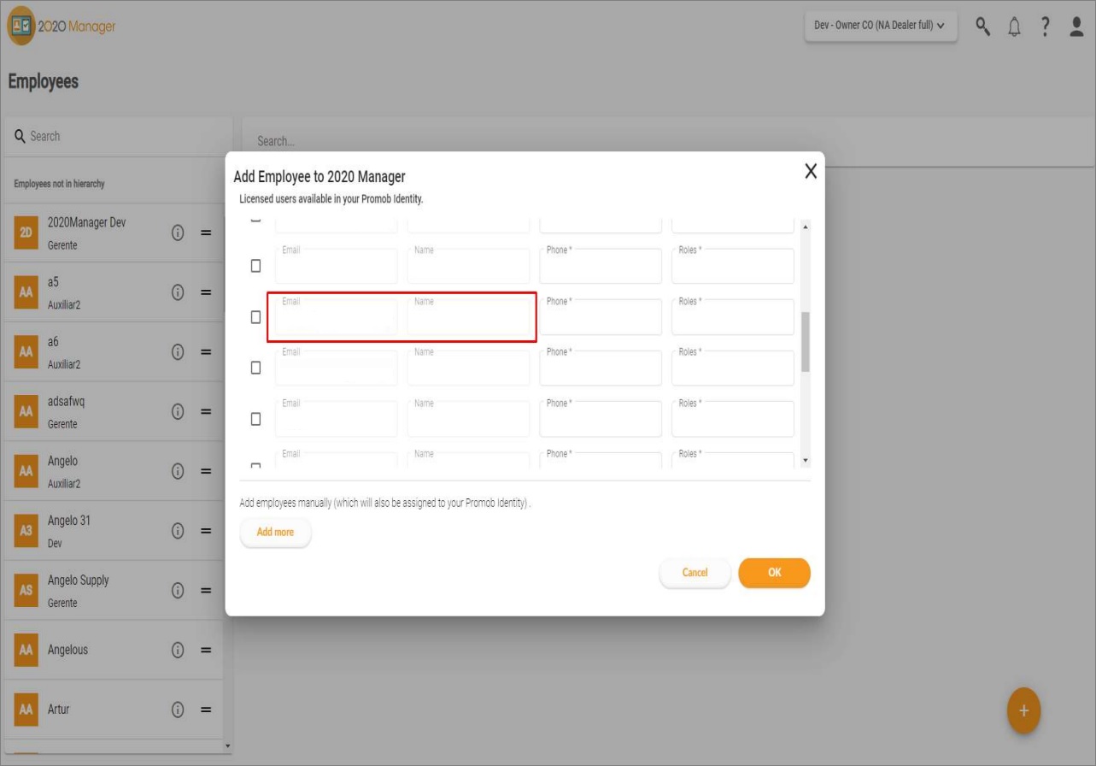Click the dialog's scrollbar thumb

(806, 342)
